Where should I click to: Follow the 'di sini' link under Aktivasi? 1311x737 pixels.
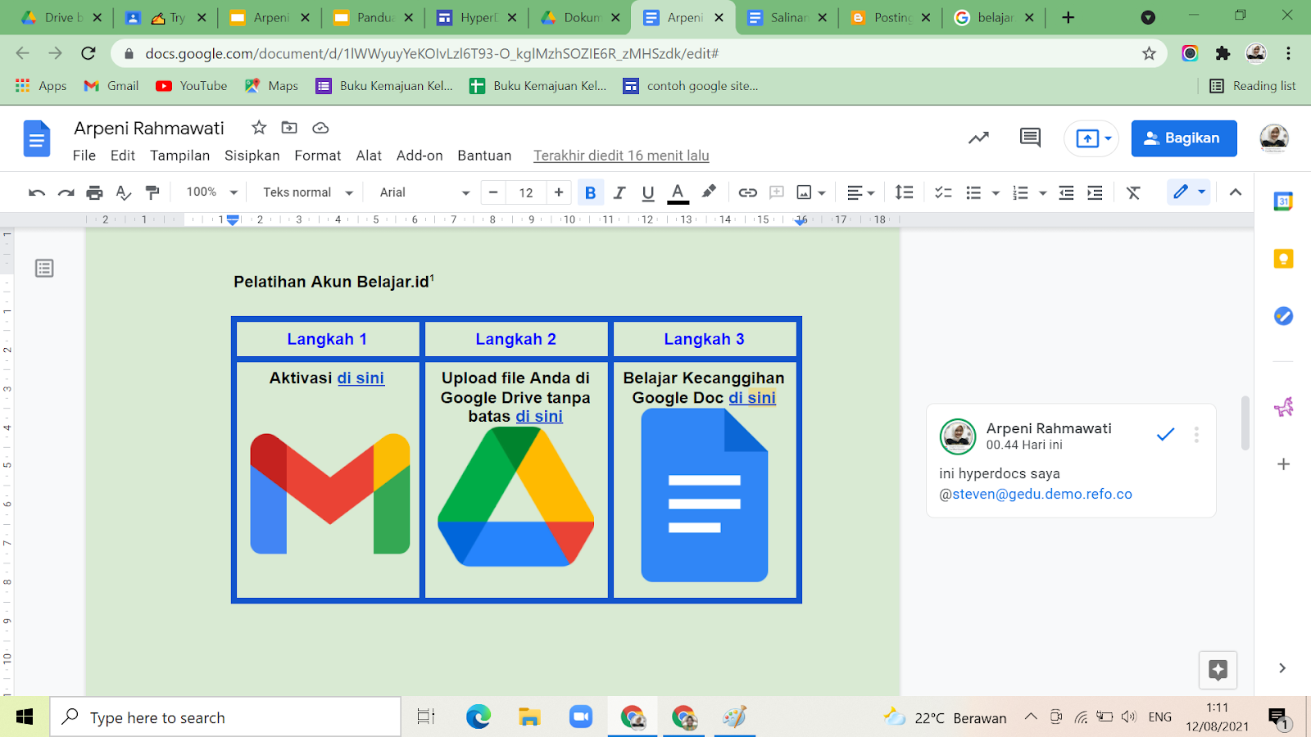click(x=361, y=378)
